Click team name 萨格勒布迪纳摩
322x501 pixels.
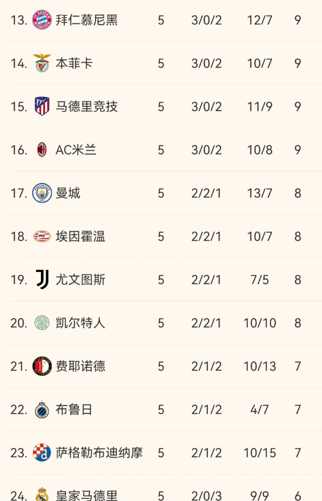(99, 453)
